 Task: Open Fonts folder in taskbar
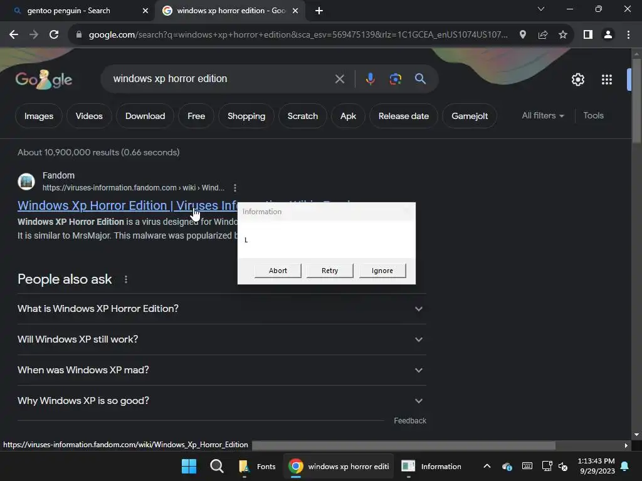257,466
